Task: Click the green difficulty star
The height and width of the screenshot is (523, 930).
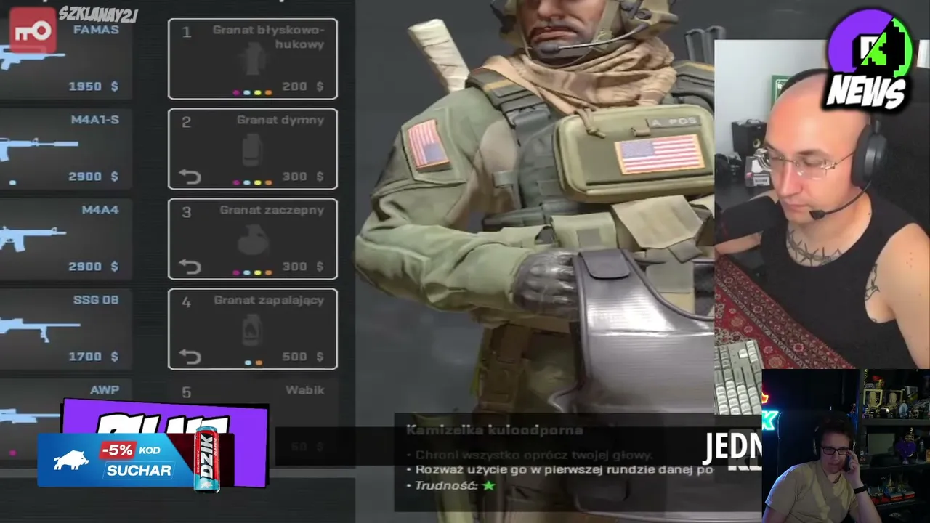Action: 488,485
